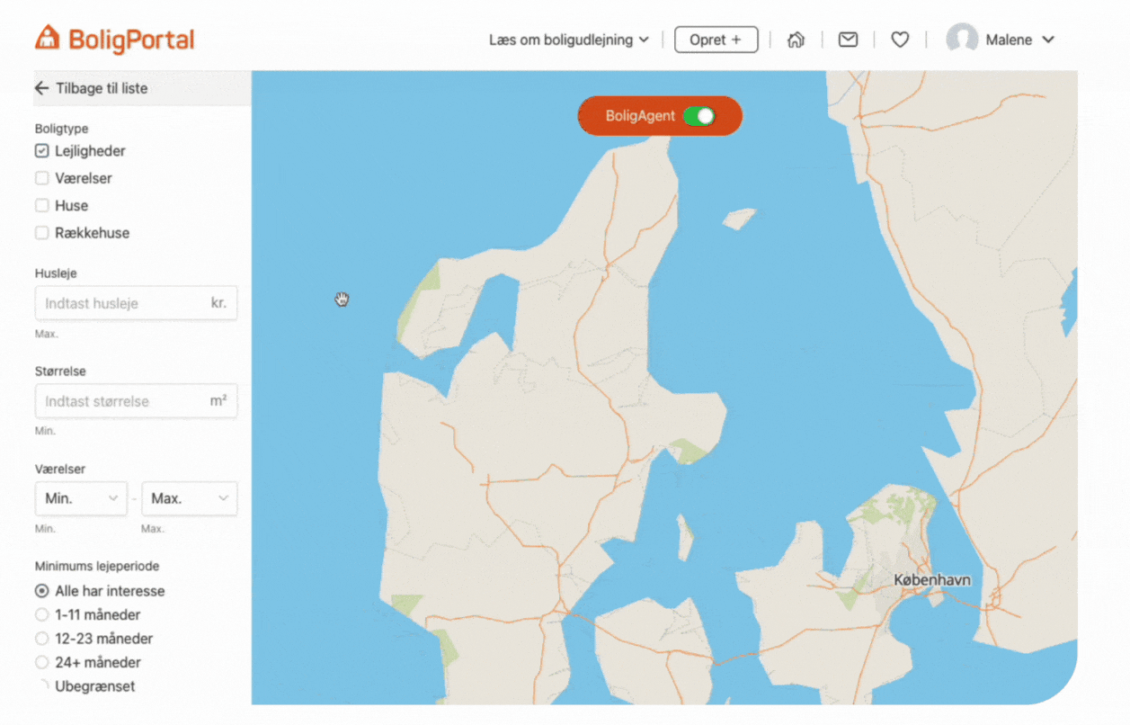
Task: Check the Huse checkbox
Action: [x=41, y=205]
